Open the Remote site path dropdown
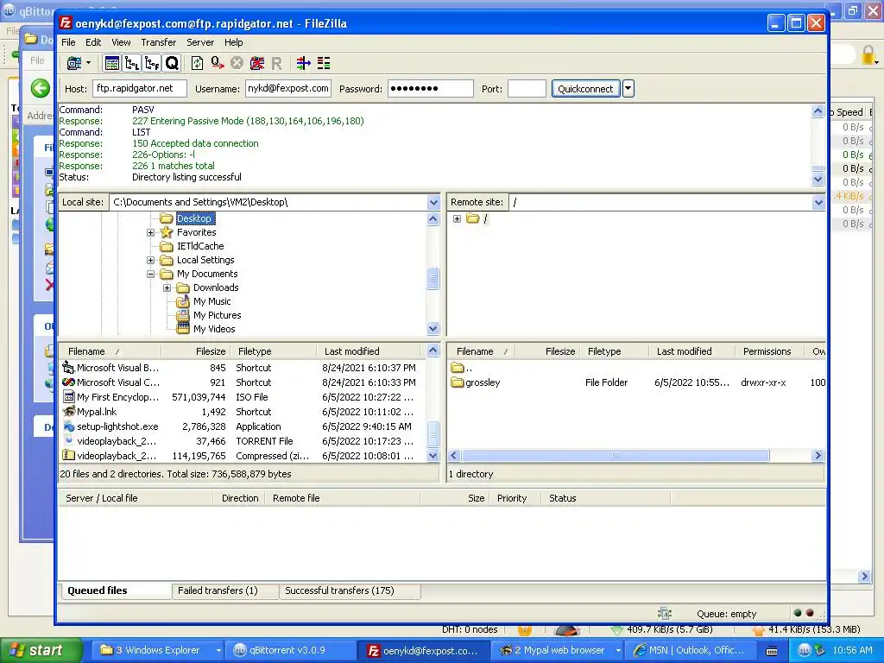The image size is (884, 663). pos(818,202)
